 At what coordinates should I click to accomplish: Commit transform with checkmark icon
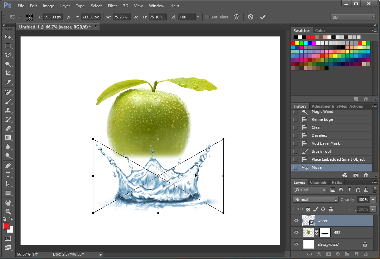click(263, 17)
